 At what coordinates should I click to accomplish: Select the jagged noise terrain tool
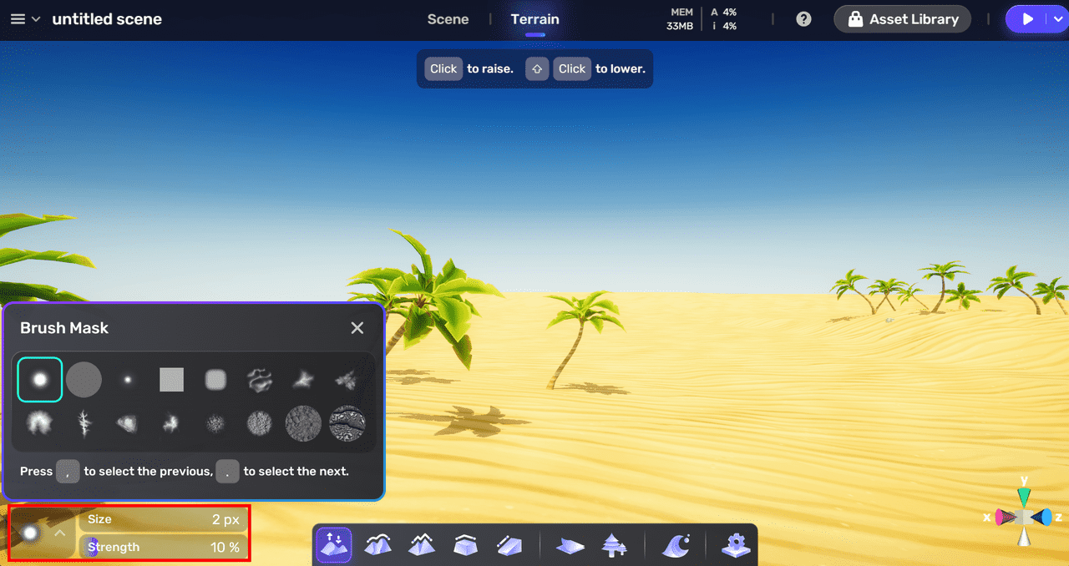(x=421, y=546)
